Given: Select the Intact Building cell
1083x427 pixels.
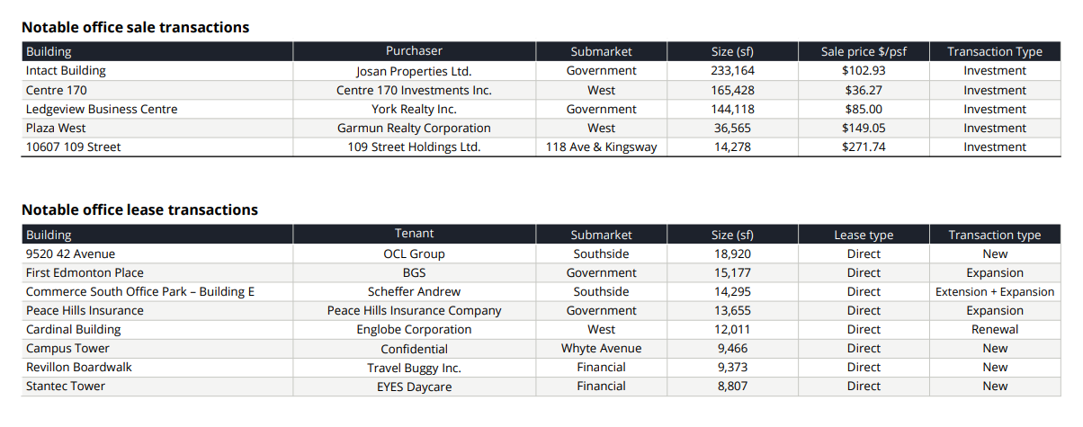Looking at the screenshot, I should tap(66, 71).
